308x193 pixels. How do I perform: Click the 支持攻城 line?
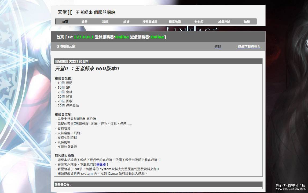pyautogui.click(x=63, y=129)
